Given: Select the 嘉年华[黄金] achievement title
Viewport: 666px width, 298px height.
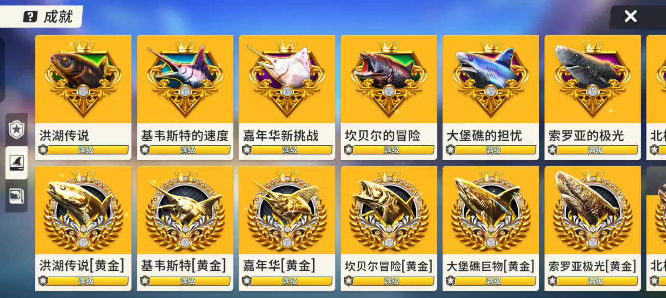Looking at the screenshot, I should pyautogui.click(x=279, y=265).
